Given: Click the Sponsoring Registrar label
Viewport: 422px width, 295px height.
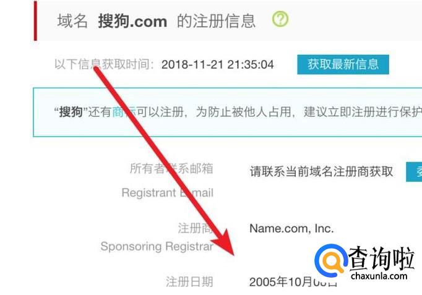Looking at the screenshot, I should click(x=157, y=246).
